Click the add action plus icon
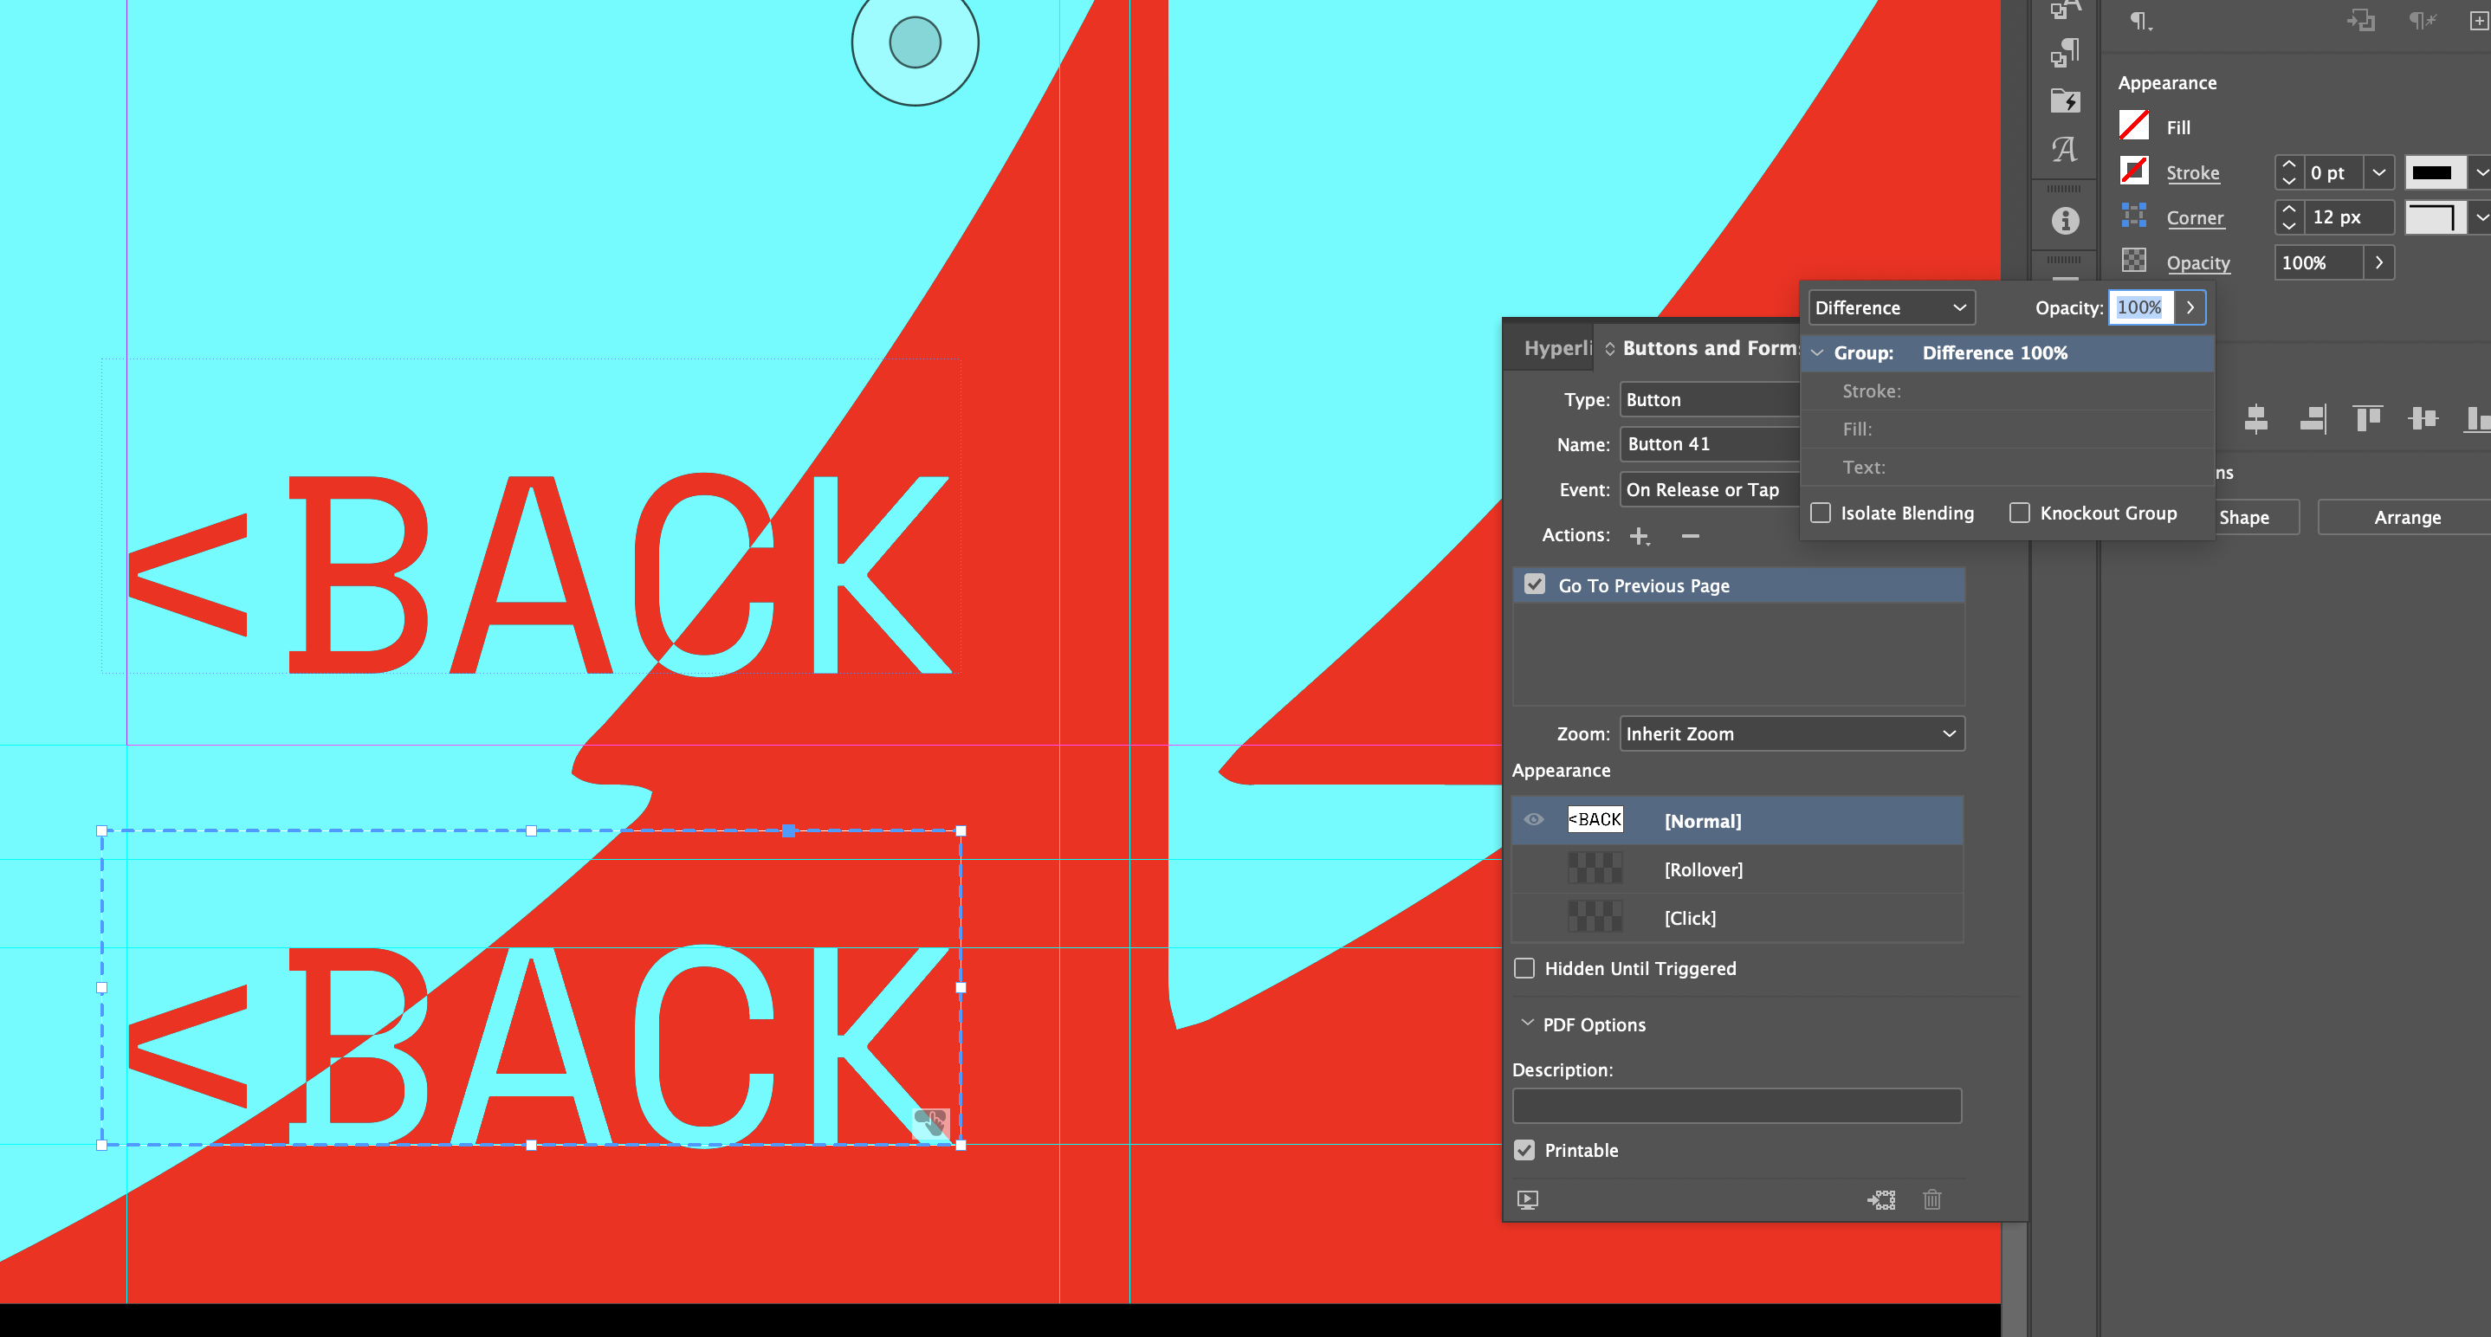Image resolution: width=2491 pixels, height=1337 pixels. tap(1640, 535)
